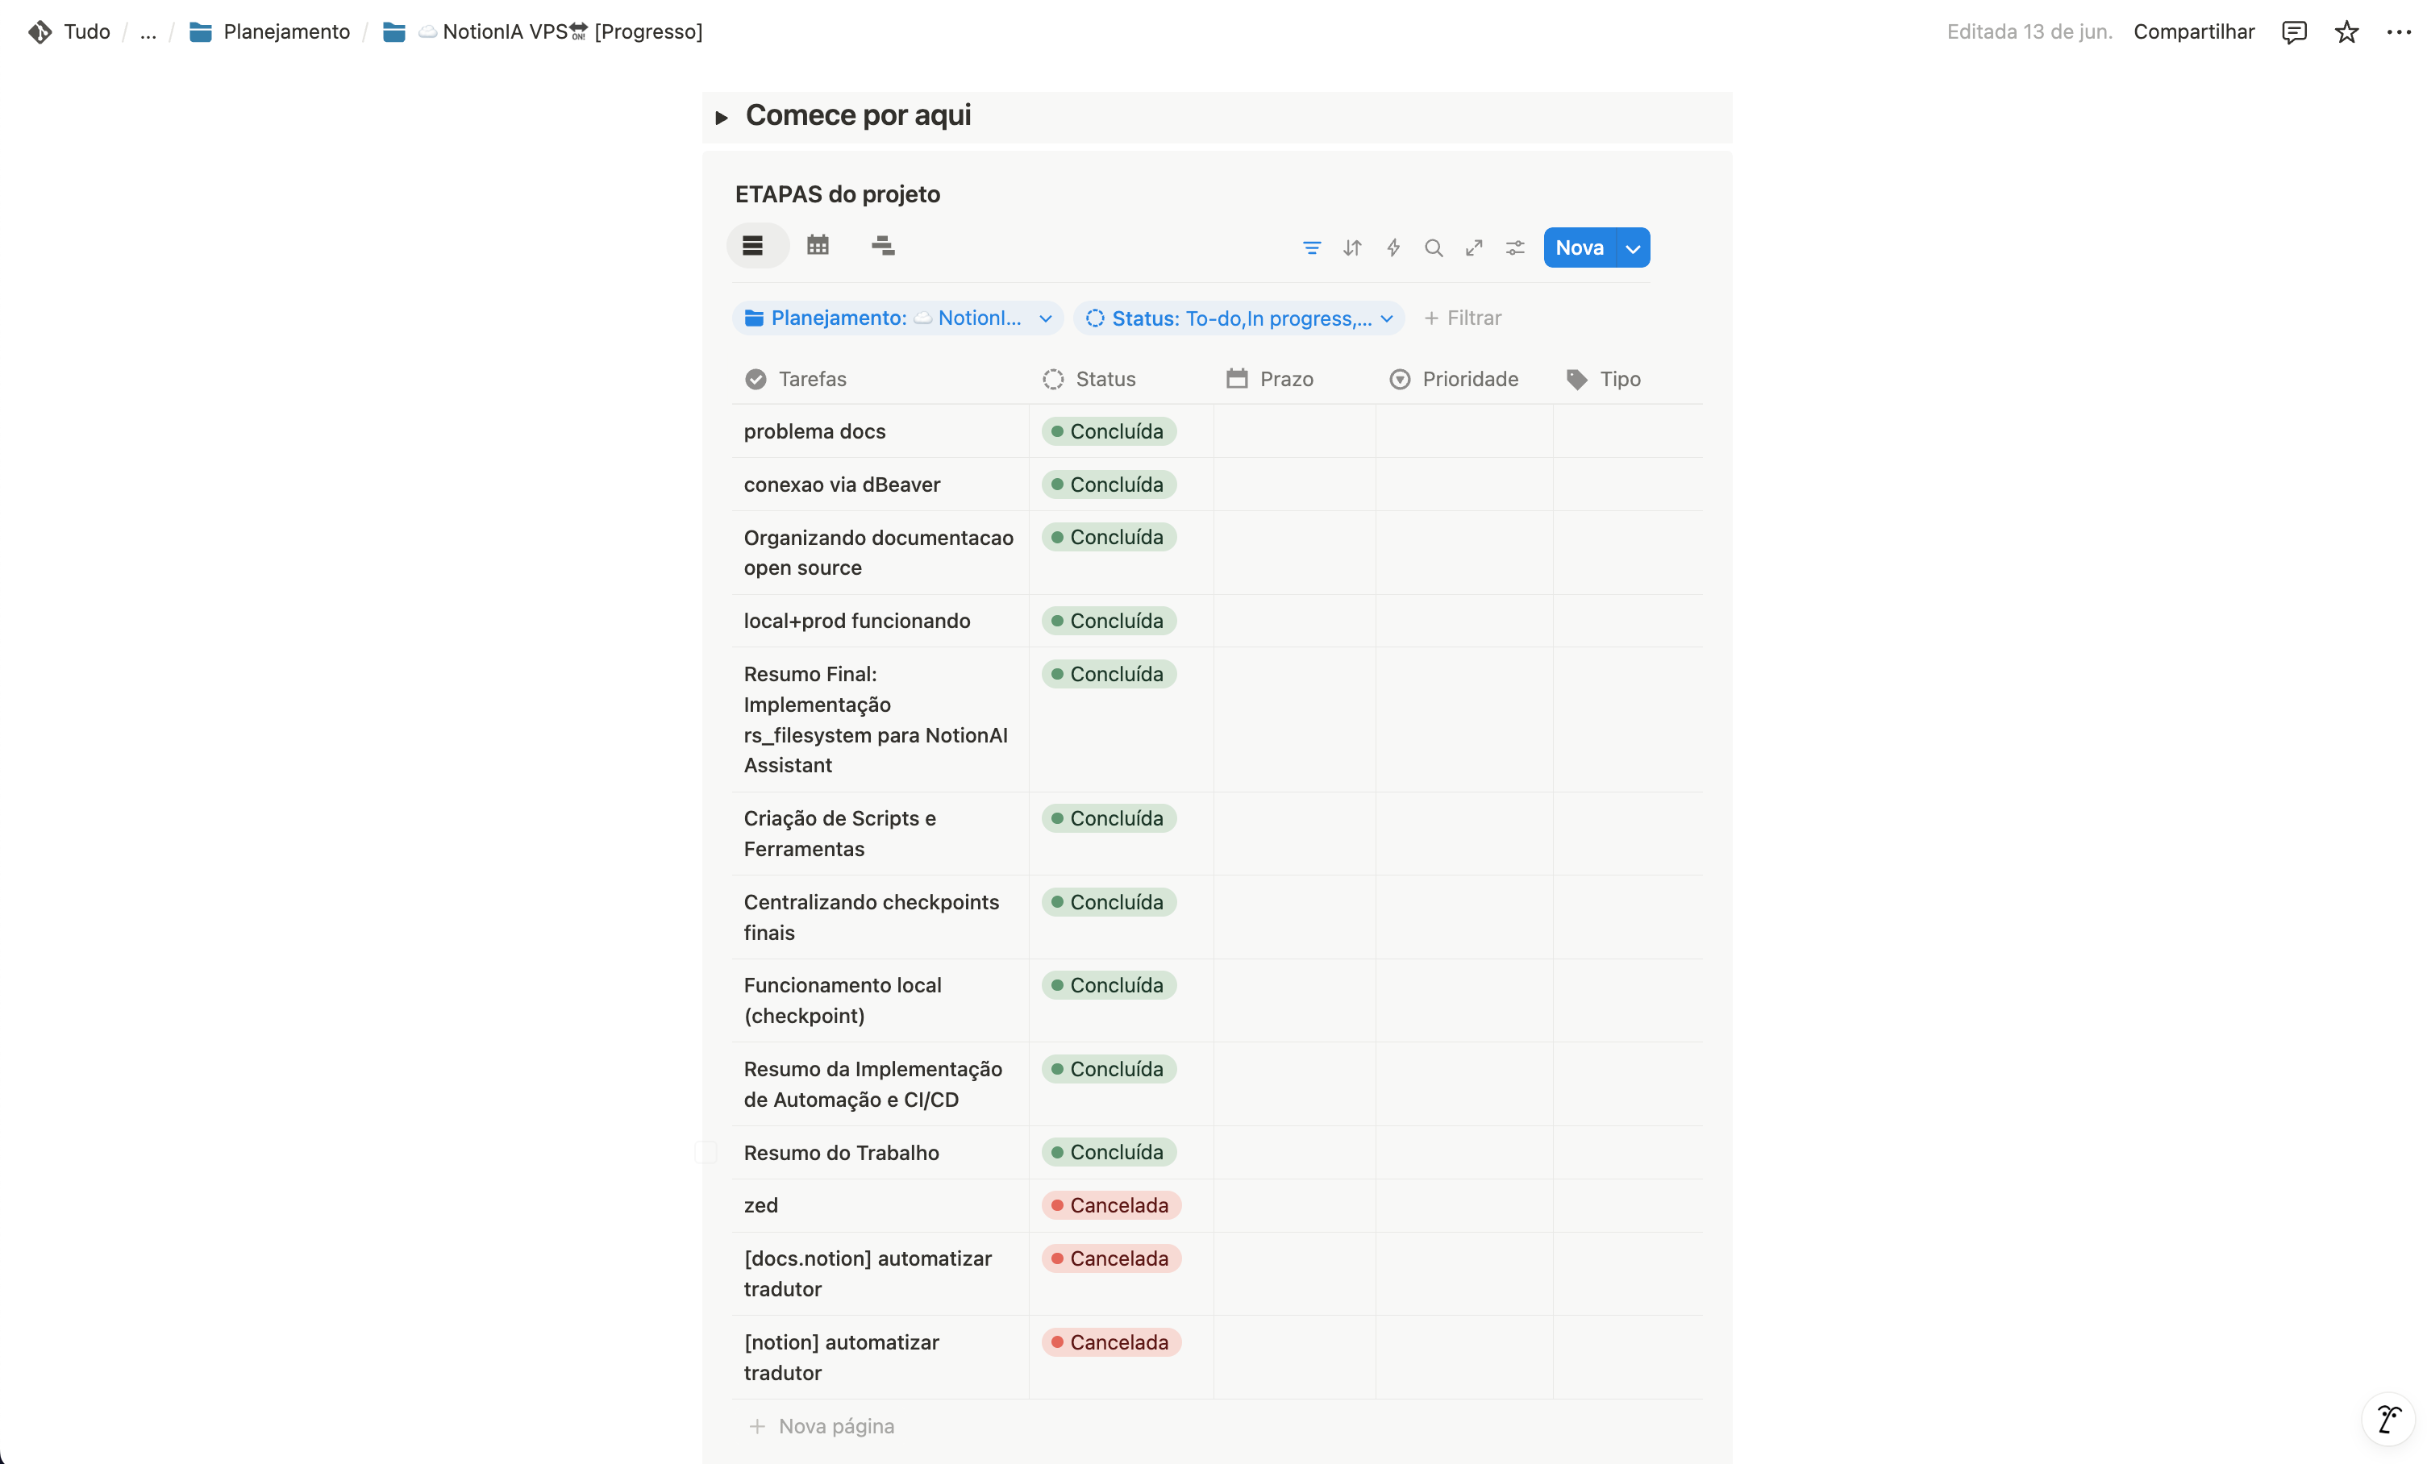Open the 'zed' task
The width and height of the screenshot is (2427, 1464).
tap(760, 1205)
